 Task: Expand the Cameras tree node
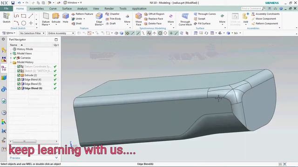click(x=11, y=58)
